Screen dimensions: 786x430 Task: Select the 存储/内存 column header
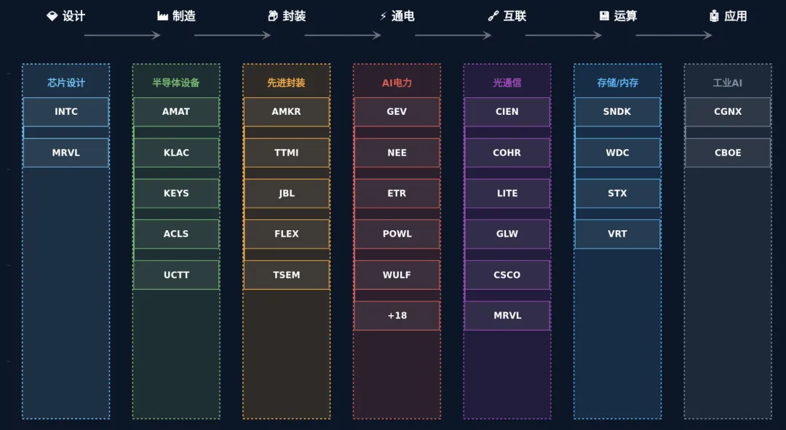pyautogui.click(x=618, y=83)
